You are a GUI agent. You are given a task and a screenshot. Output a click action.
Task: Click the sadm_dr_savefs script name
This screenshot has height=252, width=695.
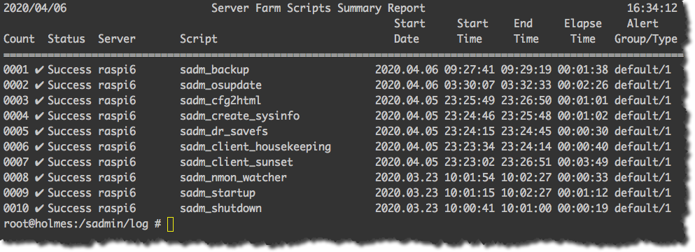[224, 132]
